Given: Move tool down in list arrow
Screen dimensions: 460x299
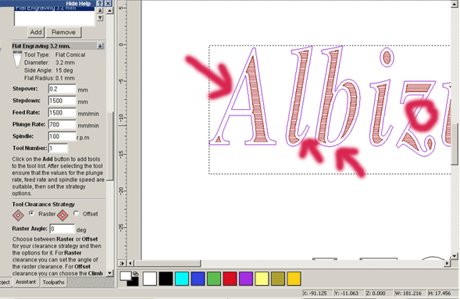Looking at the screenshot, I should pyautogui.click(x=100, y=18).
